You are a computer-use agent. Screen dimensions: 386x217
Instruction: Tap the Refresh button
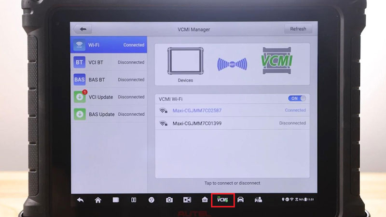pos(298,29)
